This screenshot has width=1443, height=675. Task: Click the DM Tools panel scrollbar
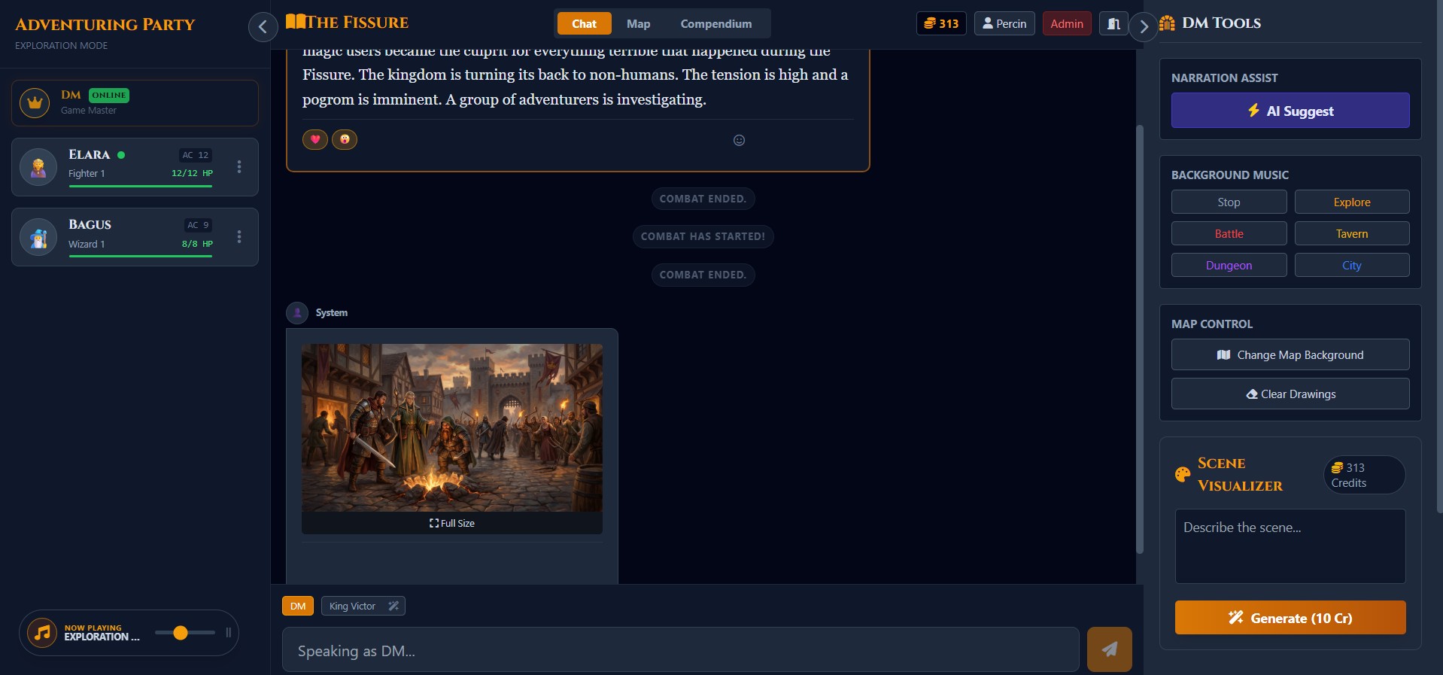(x=1440, y=256)
